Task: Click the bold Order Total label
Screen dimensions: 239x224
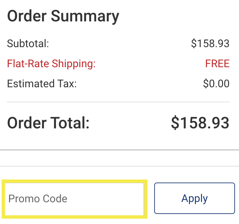Action: [48, 123]
